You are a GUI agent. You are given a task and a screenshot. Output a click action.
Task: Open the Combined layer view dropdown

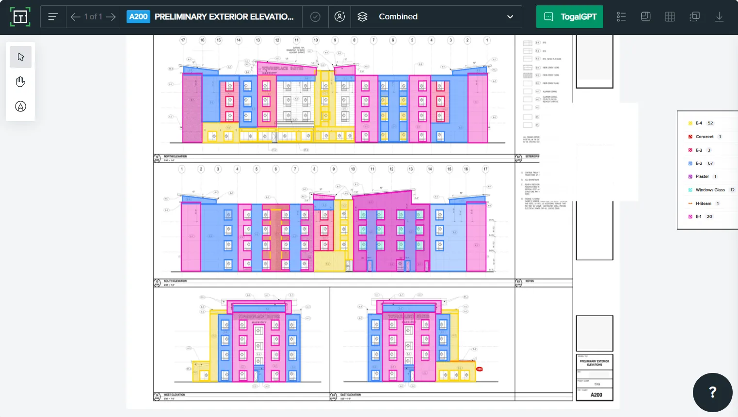[x=436, y=17]
